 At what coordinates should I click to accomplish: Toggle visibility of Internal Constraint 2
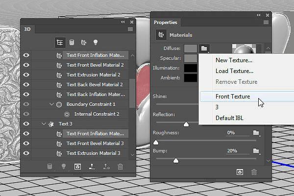[26, 114]
